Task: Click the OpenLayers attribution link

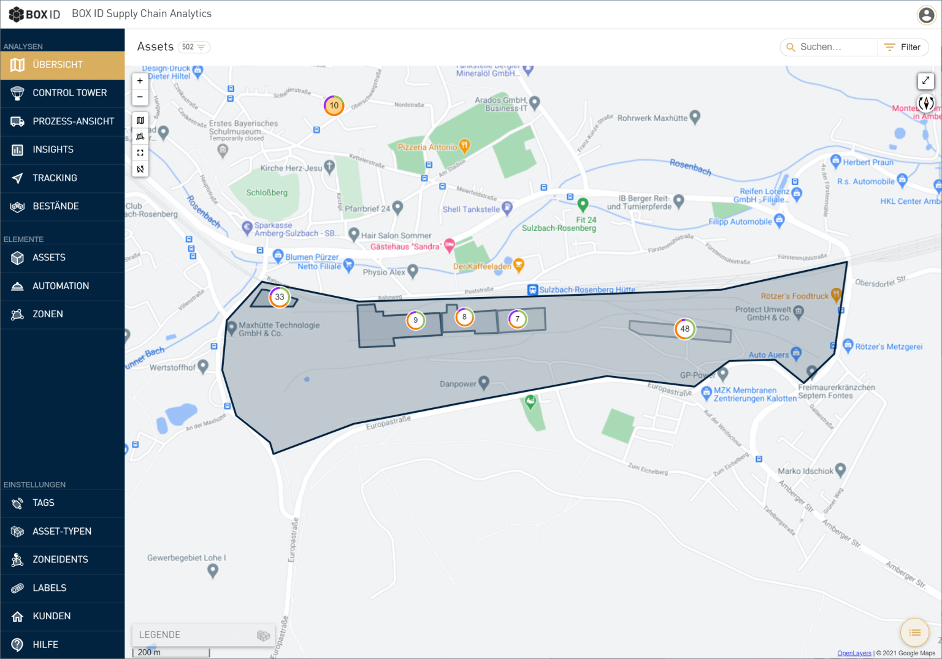Action: tap(854, 653)
